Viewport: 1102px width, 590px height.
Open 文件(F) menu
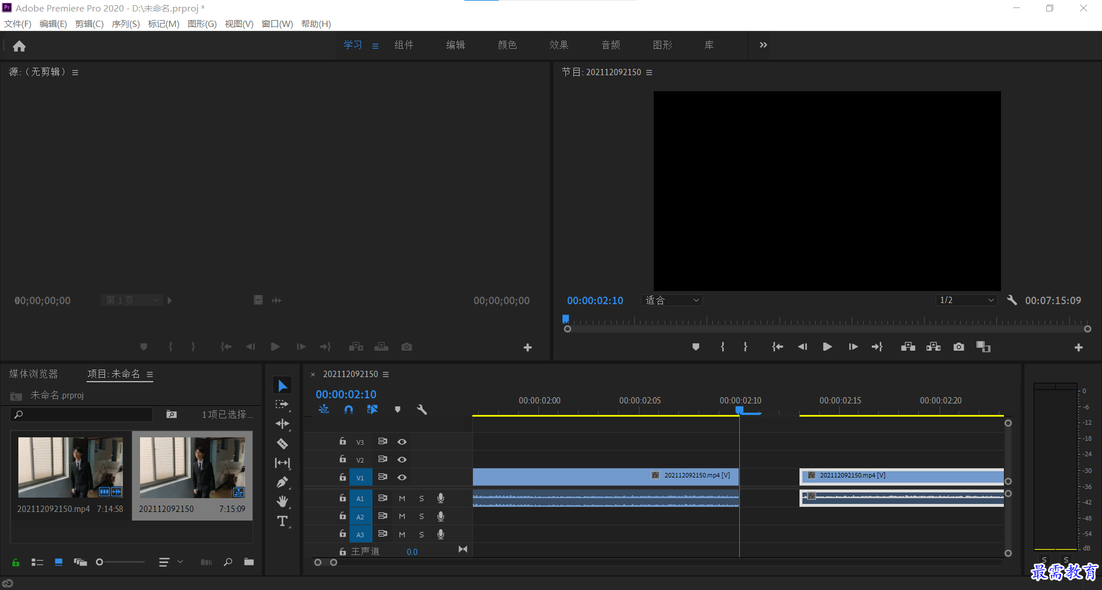18,24
